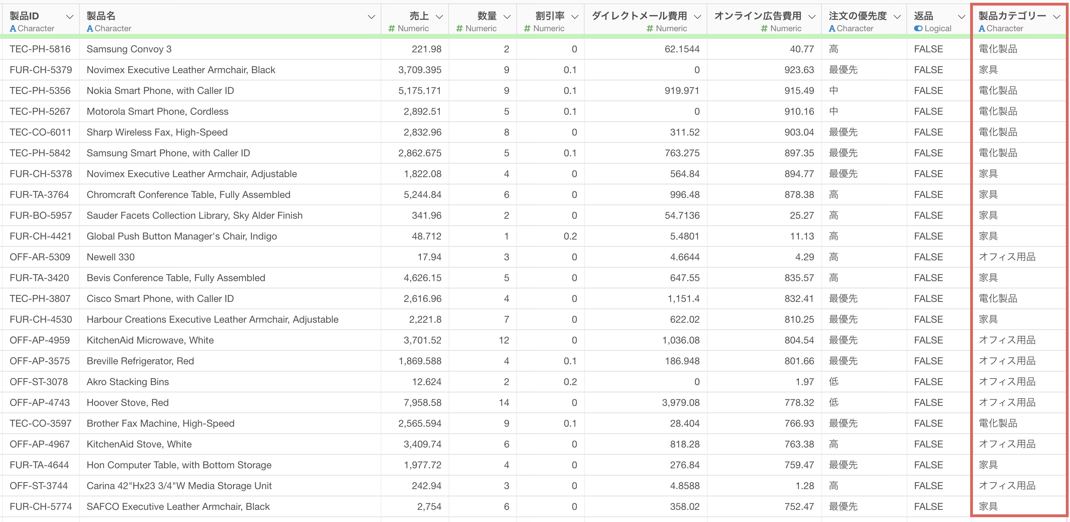
Task: Select Brother Fax Machine, High-Speed cell
Action: tap(160, 423)
